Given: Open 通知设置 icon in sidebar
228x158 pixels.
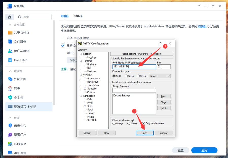Looking at the screenshot, I should [x=10, y=153].
